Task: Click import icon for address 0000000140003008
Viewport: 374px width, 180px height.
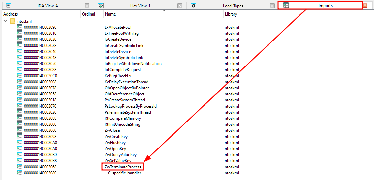Action: point(19,82)
